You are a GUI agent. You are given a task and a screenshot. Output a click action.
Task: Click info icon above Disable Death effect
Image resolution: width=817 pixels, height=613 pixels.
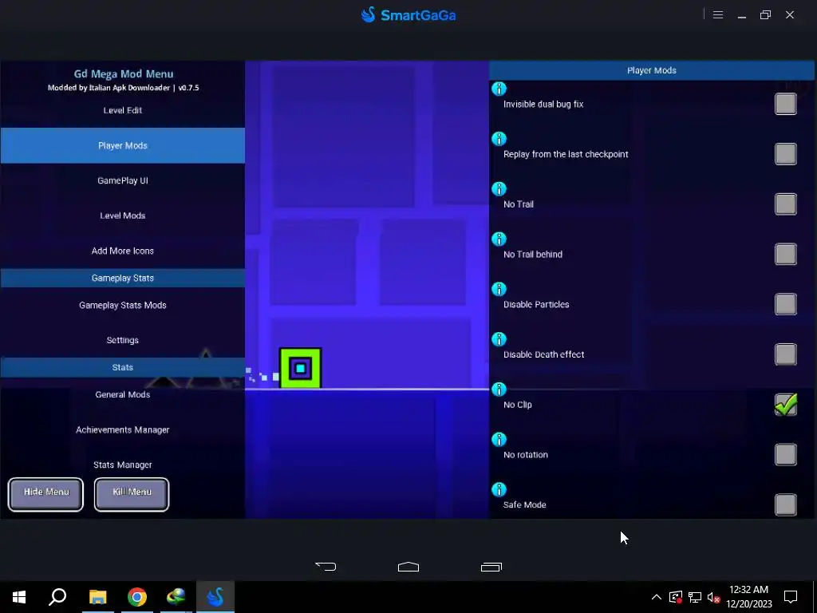click(499, 339)
